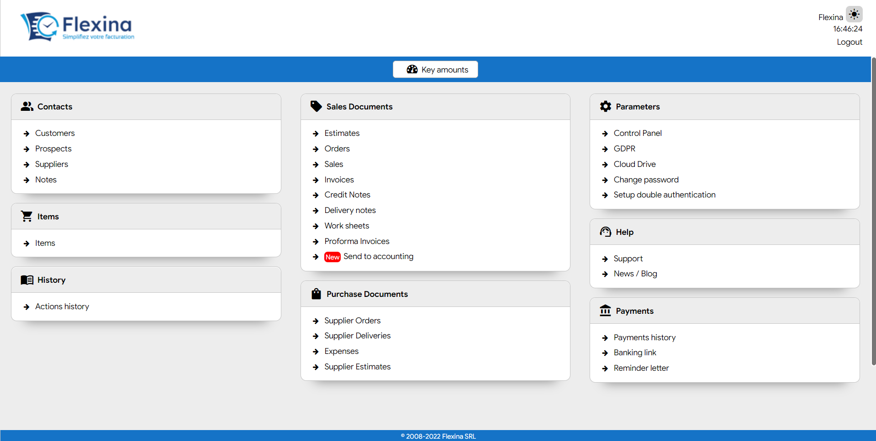Click the arrow icon beside Supplier Orders
Screen dimensions: 876x441
pos(316,321)
